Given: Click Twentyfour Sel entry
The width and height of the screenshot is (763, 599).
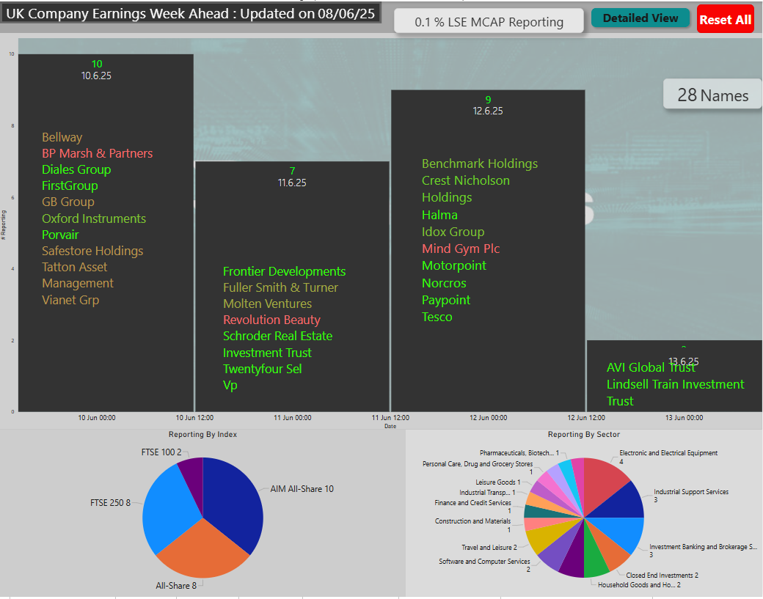Looking at the screenshot, I should click(263, 369).
